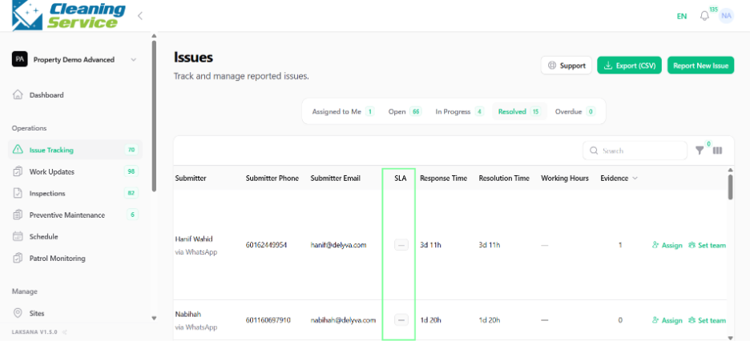Click the sidebar vertical scrollbar

pos(154,114)
